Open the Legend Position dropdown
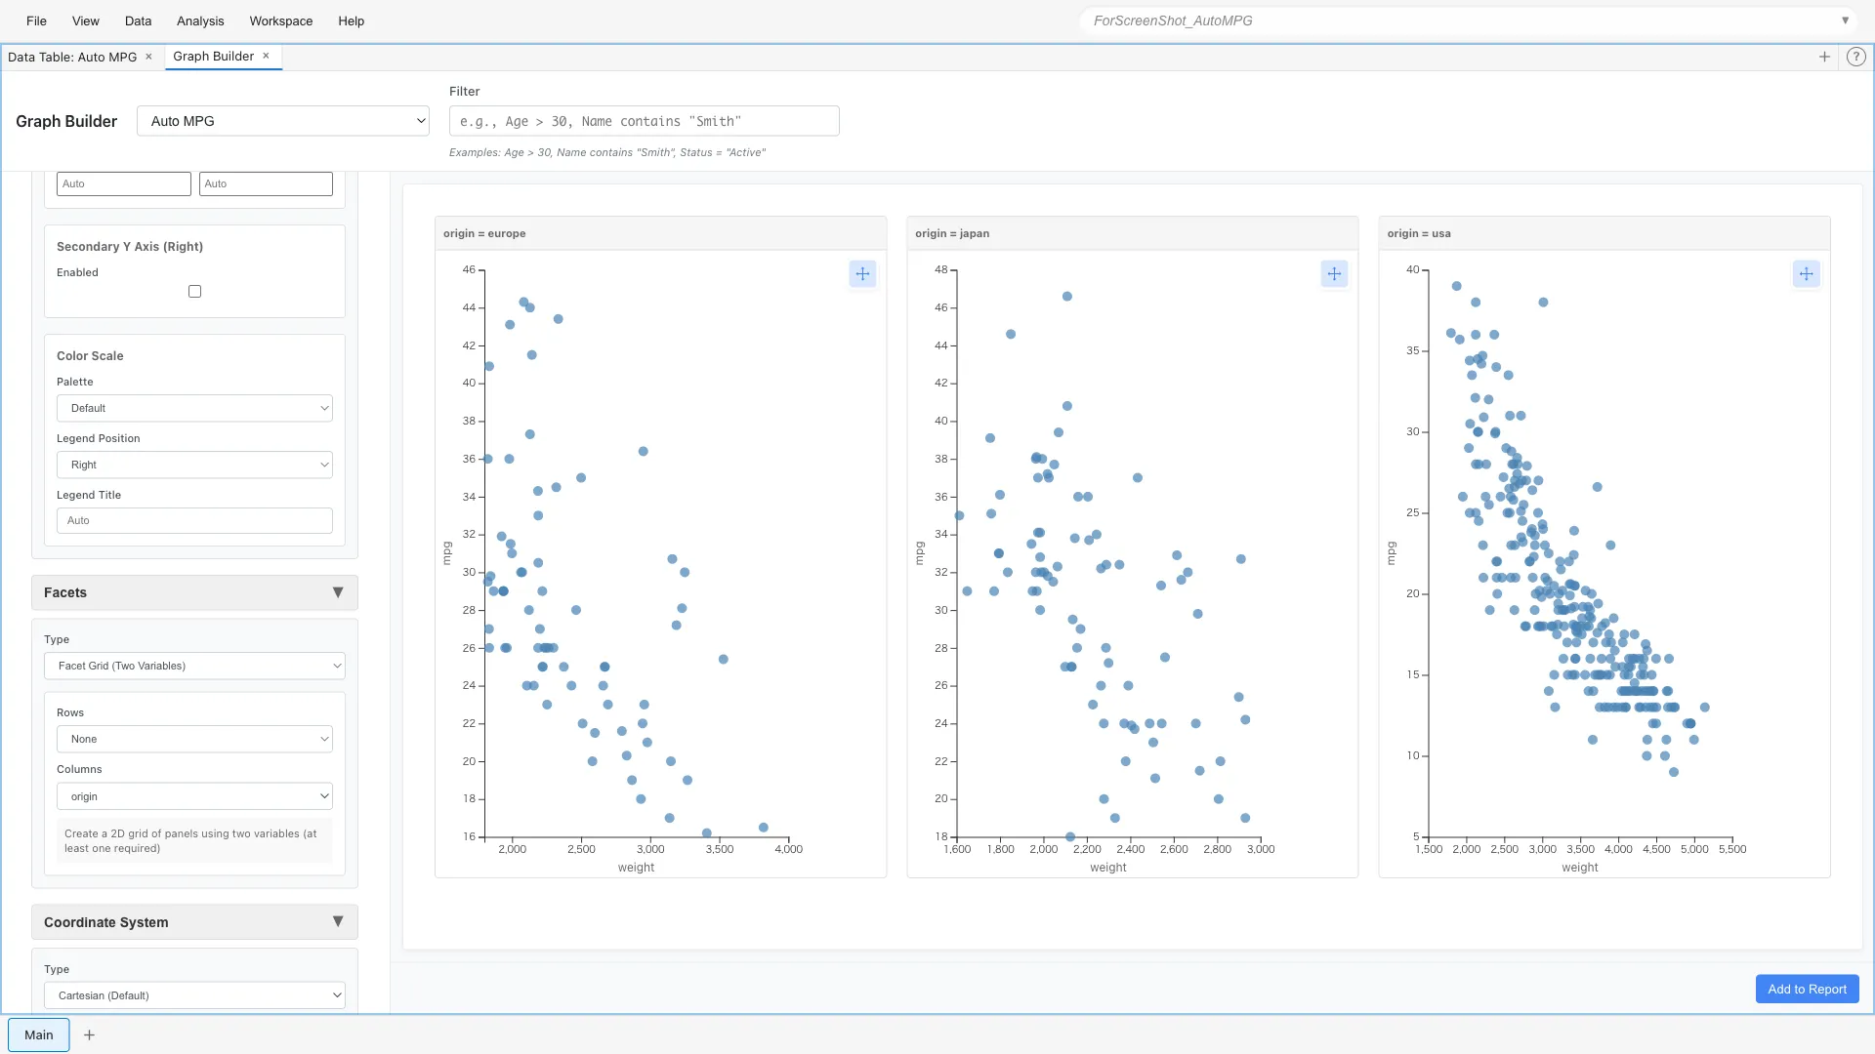Screen dimensions: 1875x1054 click(194, 465)
